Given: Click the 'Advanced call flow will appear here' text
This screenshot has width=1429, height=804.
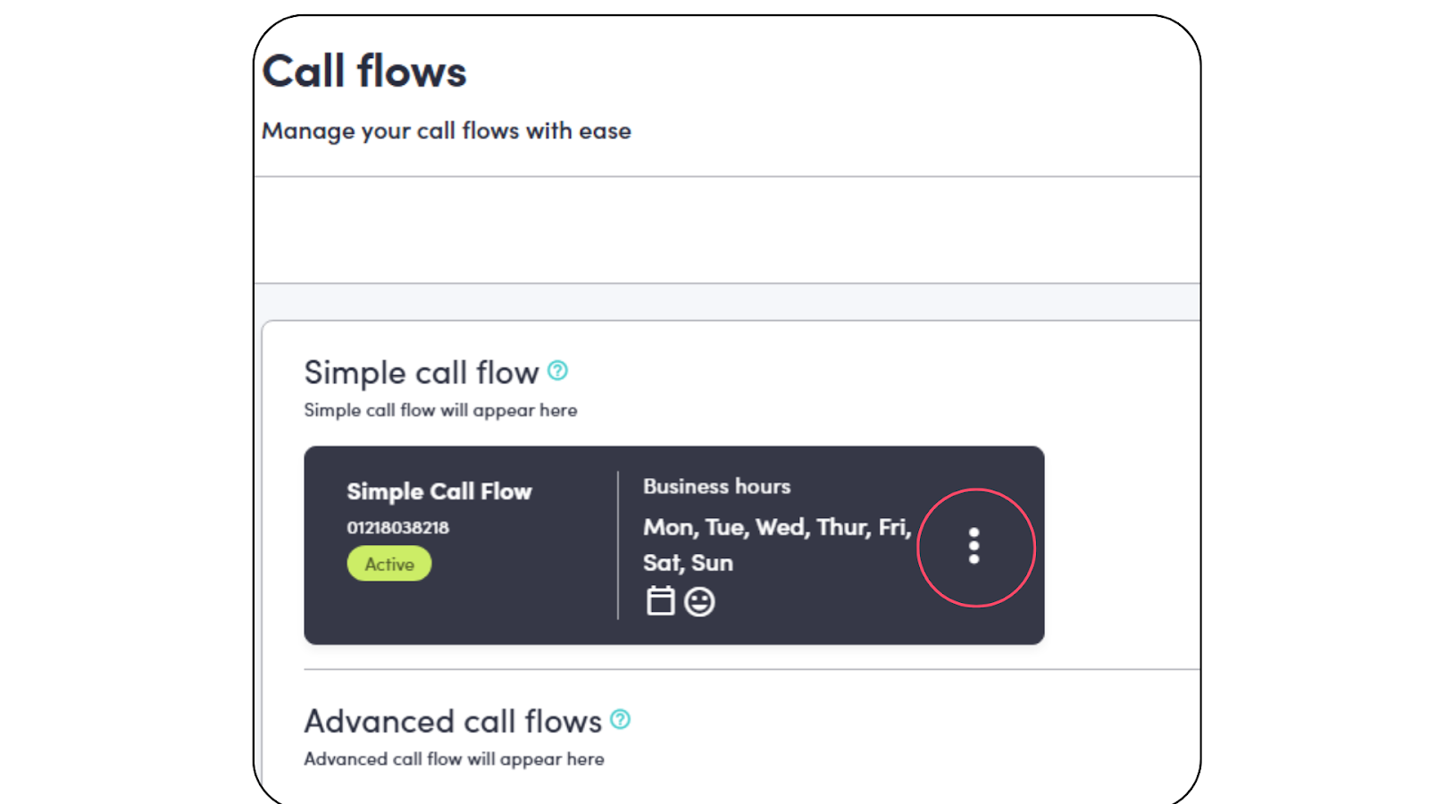Looking at the screenshot, I should coord(454,758).
